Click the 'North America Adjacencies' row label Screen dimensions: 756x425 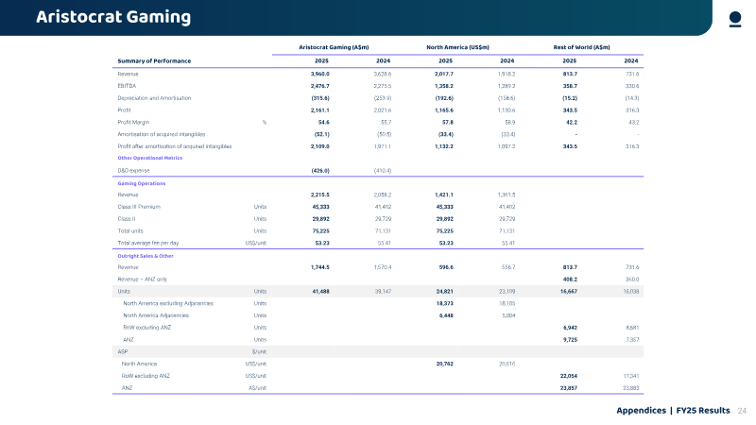[x=156, y=315]
